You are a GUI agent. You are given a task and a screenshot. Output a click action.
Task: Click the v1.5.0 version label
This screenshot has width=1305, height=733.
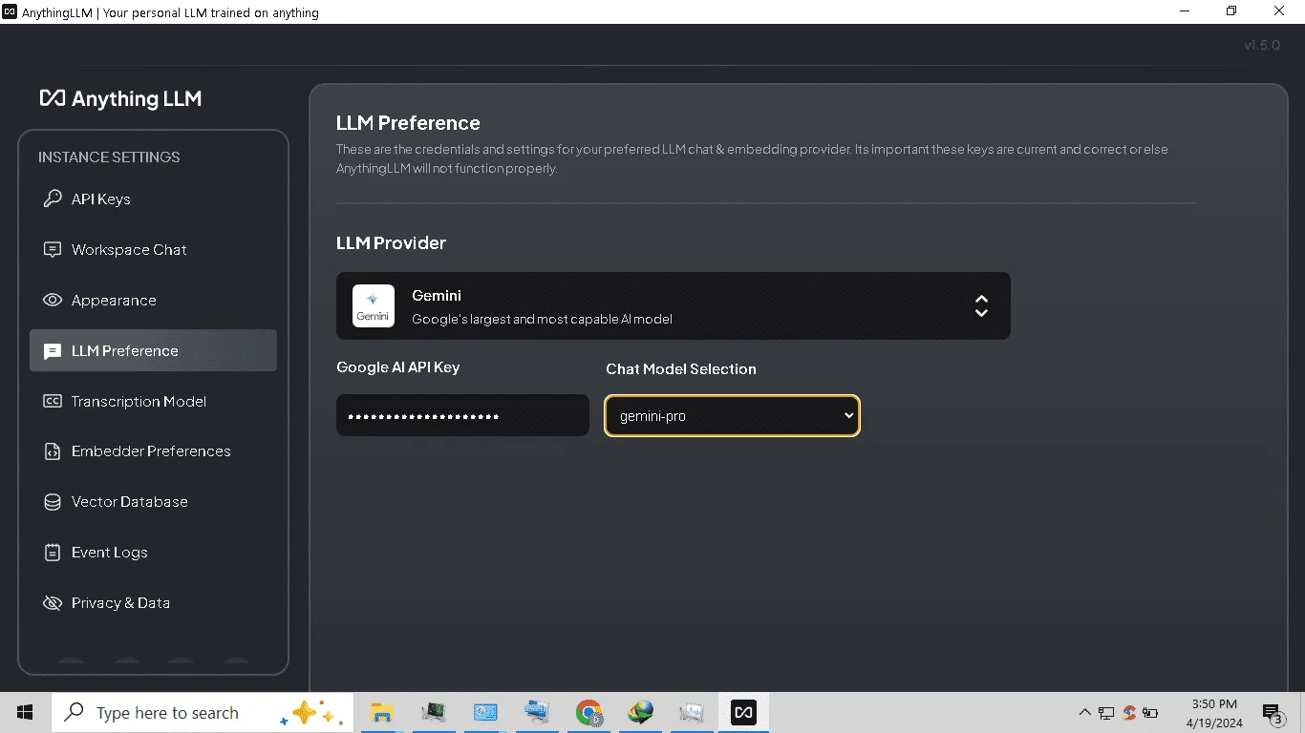1262,45
